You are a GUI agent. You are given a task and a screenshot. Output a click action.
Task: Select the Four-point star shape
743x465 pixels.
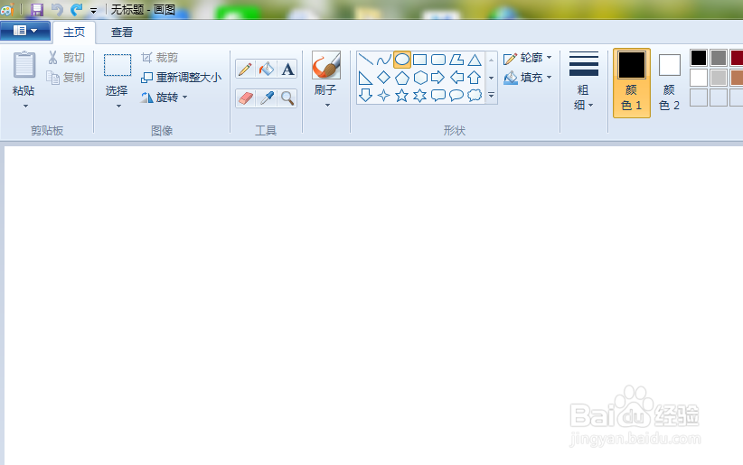point(383,96)
